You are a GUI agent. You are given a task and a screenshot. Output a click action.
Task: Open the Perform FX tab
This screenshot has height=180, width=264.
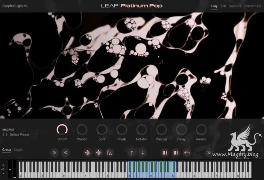point(252,6)
